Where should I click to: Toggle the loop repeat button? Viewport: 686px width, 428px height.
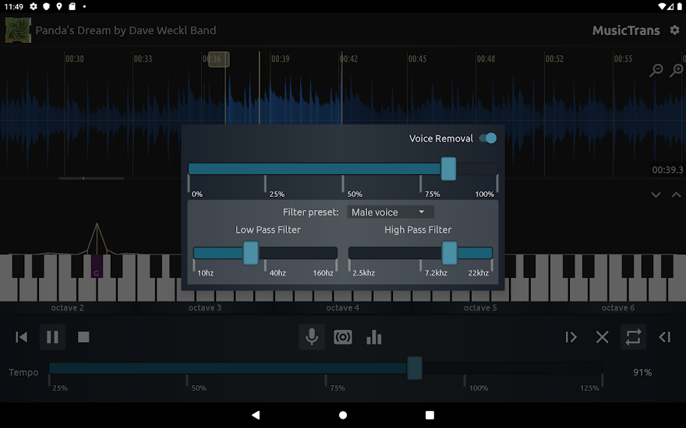(633, 337)
